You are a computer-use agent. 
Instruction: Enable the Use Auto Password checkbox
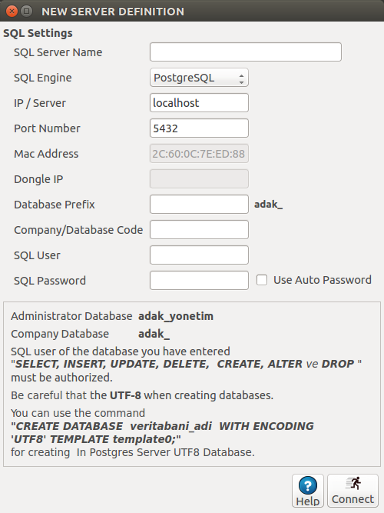tap(262, 280)
